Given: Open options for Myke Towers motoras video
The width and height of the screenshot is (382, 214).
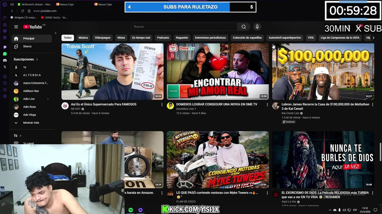Looking at the screenshot, I should tap(267, 193).
